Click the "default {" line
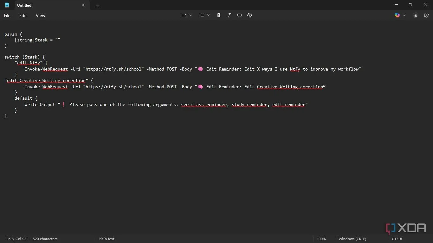The width and height of the screenshot is (433, 243). tap(26, 98)
